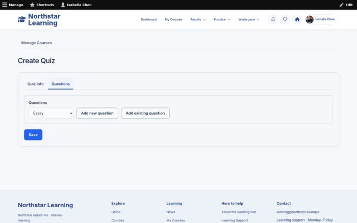Click the footer Learning column heading
The height and width of the screenshot is (223, 357).
[x=174, y=204]
